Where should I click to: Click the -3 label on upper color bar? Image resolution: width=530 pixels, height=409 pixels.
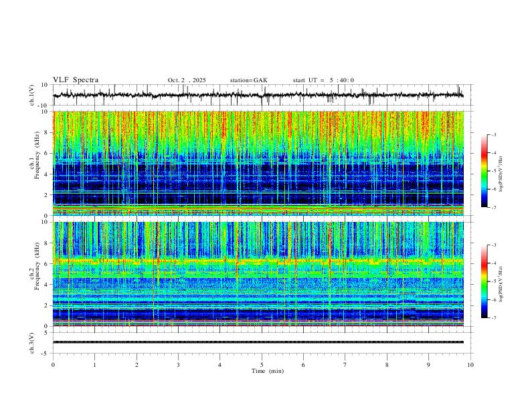coord(493,134)
